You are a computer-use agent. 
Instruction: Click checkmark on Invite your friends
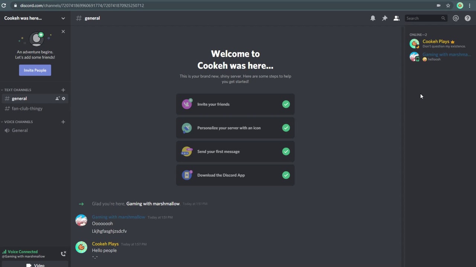pos(286,104)
